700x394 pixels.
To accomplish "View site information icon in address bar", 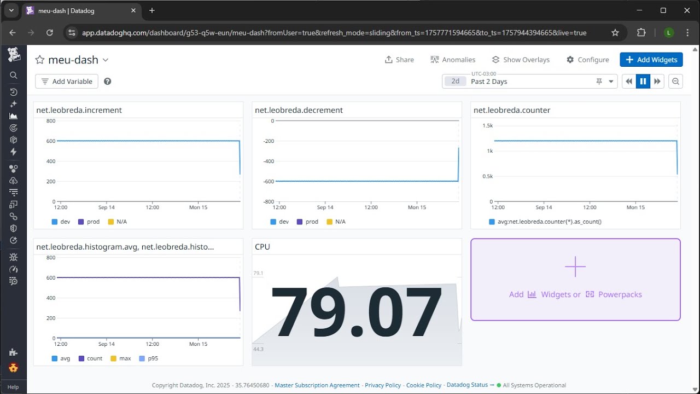I will (x=71, y=33).
